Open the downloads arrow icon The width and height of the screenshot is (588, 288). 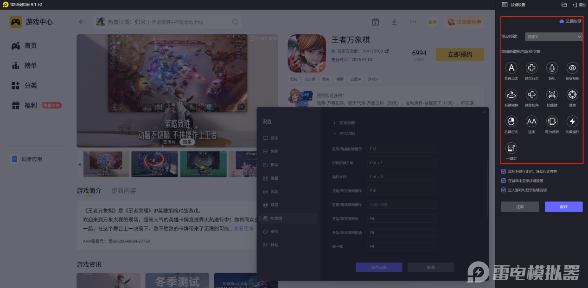tap(394, 22)
